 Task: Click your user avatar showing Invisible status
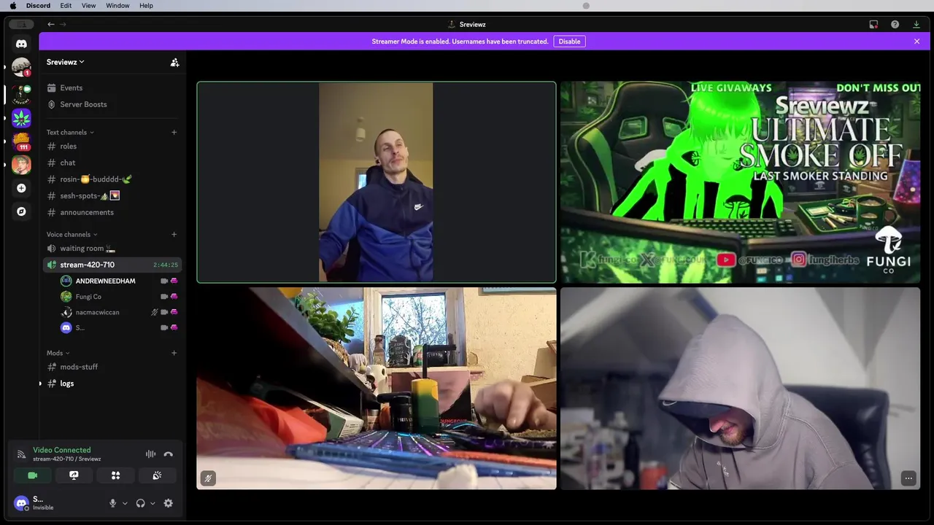point(21,503)
